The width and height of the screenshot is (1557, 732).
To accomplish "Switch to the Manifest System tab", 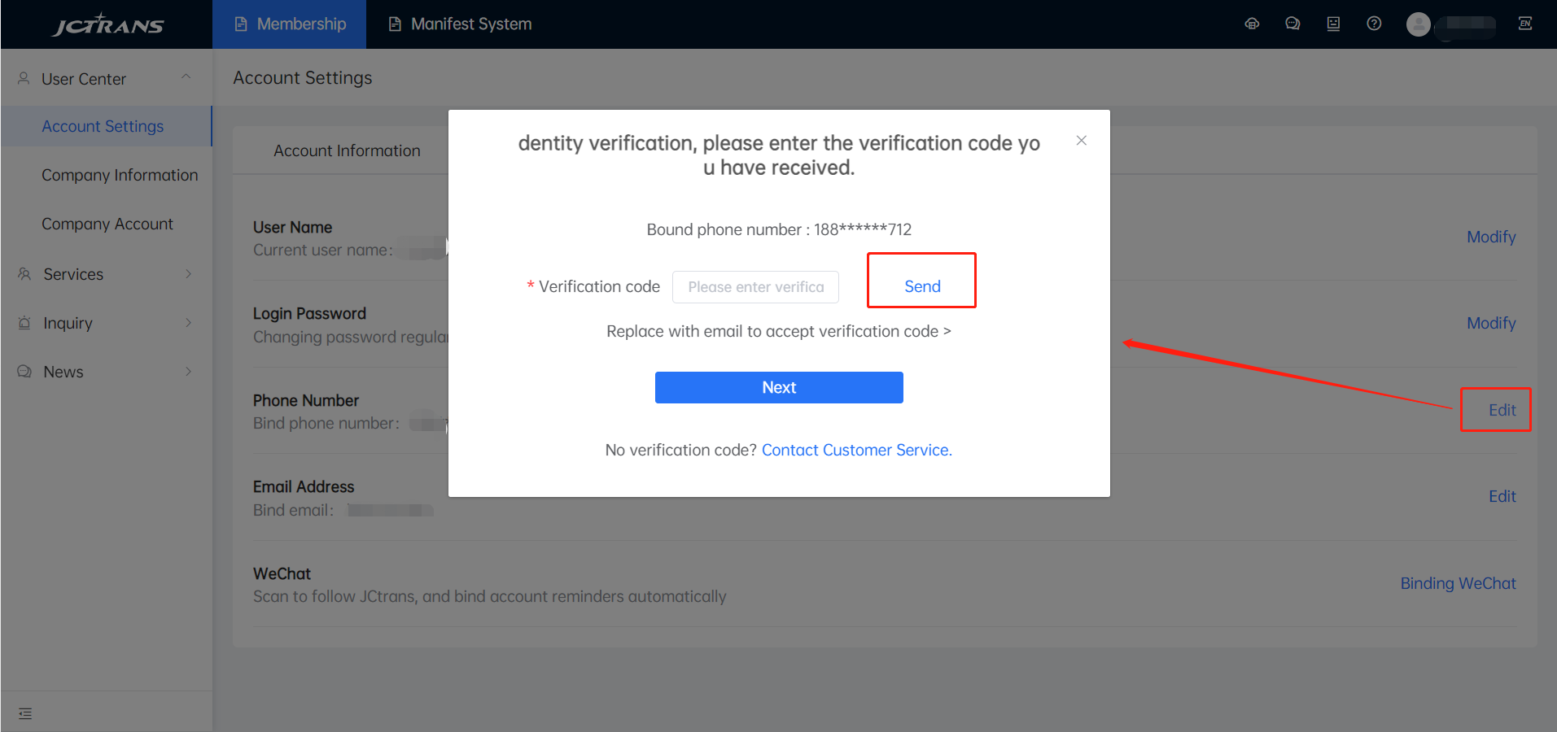I will click(x=461, y=24).
